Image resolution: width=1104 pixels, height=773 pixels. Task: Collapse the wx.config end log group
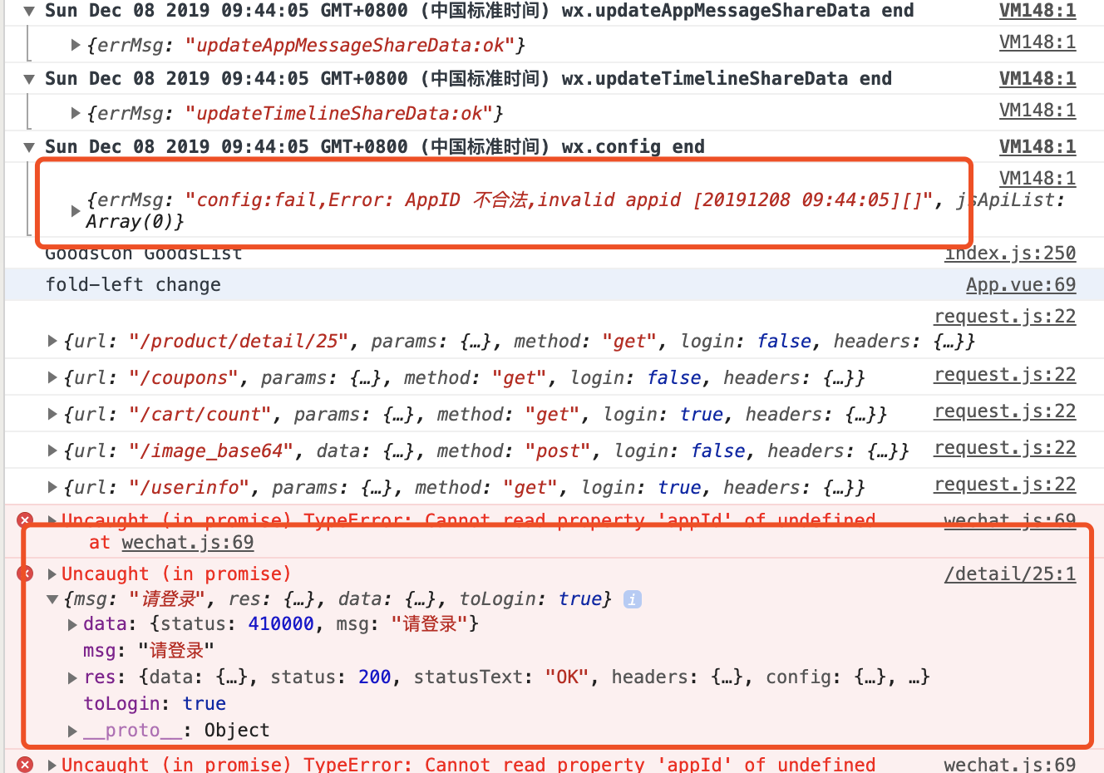click(29, 148)
